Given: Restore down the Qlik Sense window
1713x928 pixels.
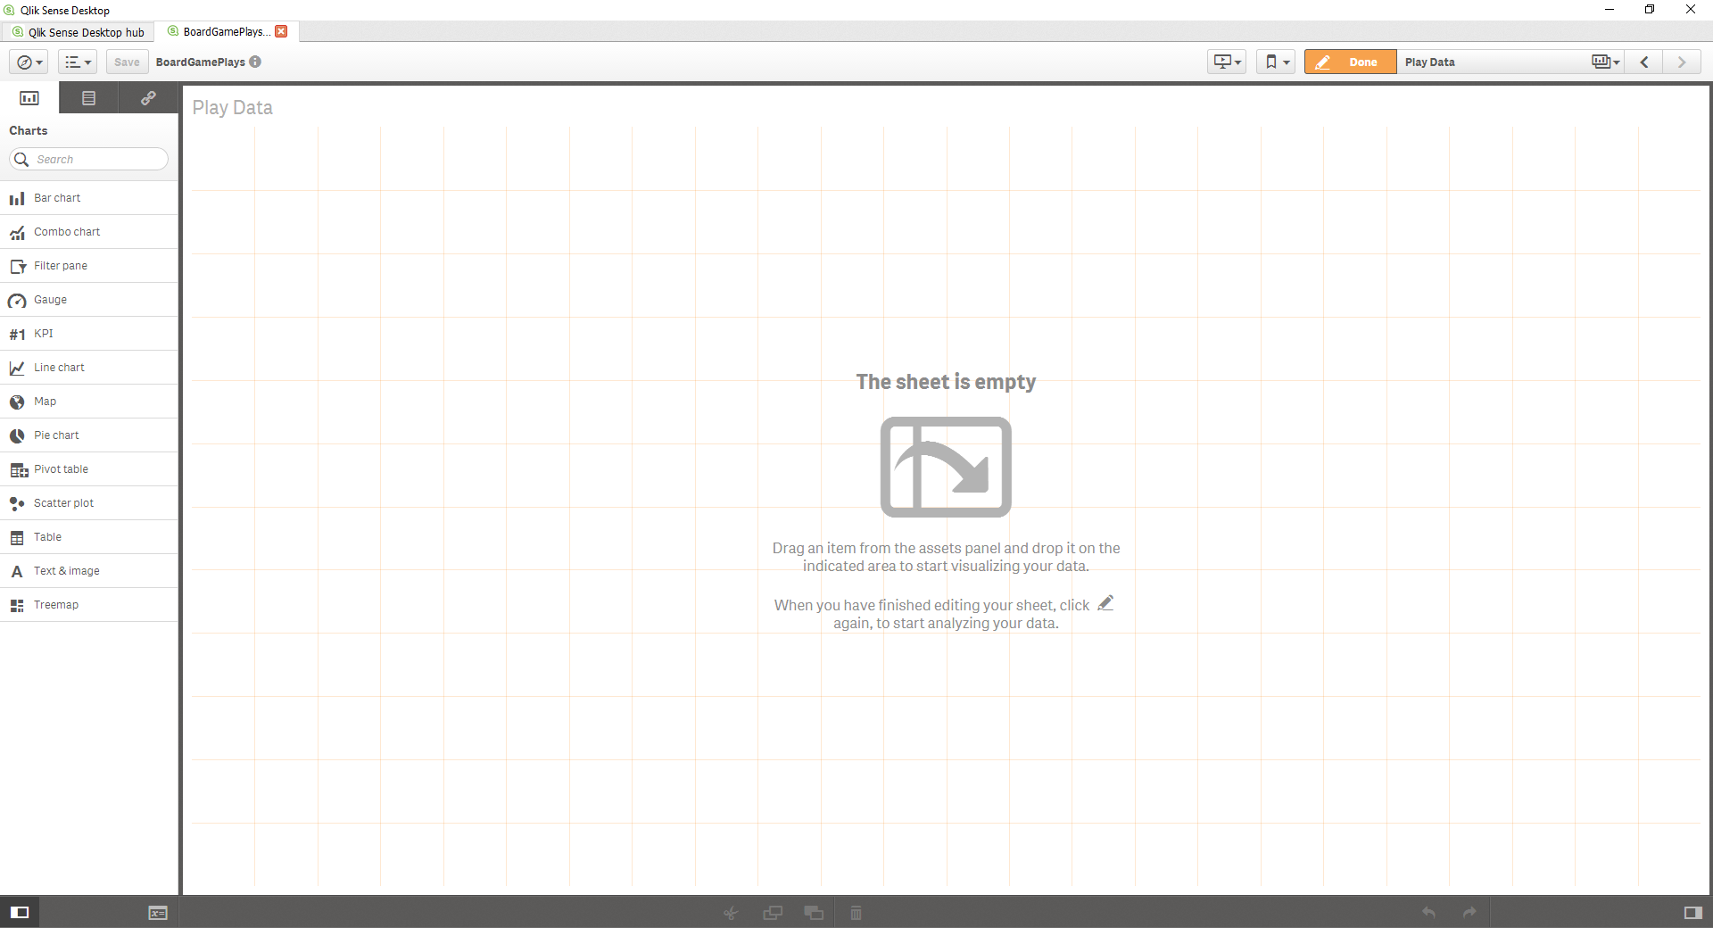Looking at the screenshot, I should 1650,10.
